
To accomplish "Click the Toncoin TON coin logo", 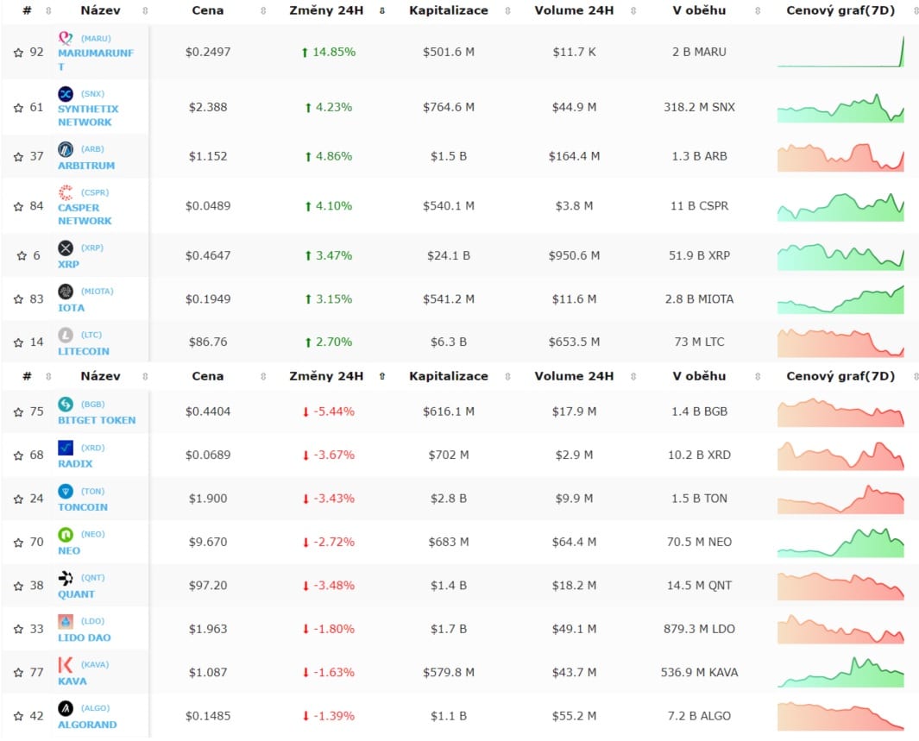I will (66, 491).
